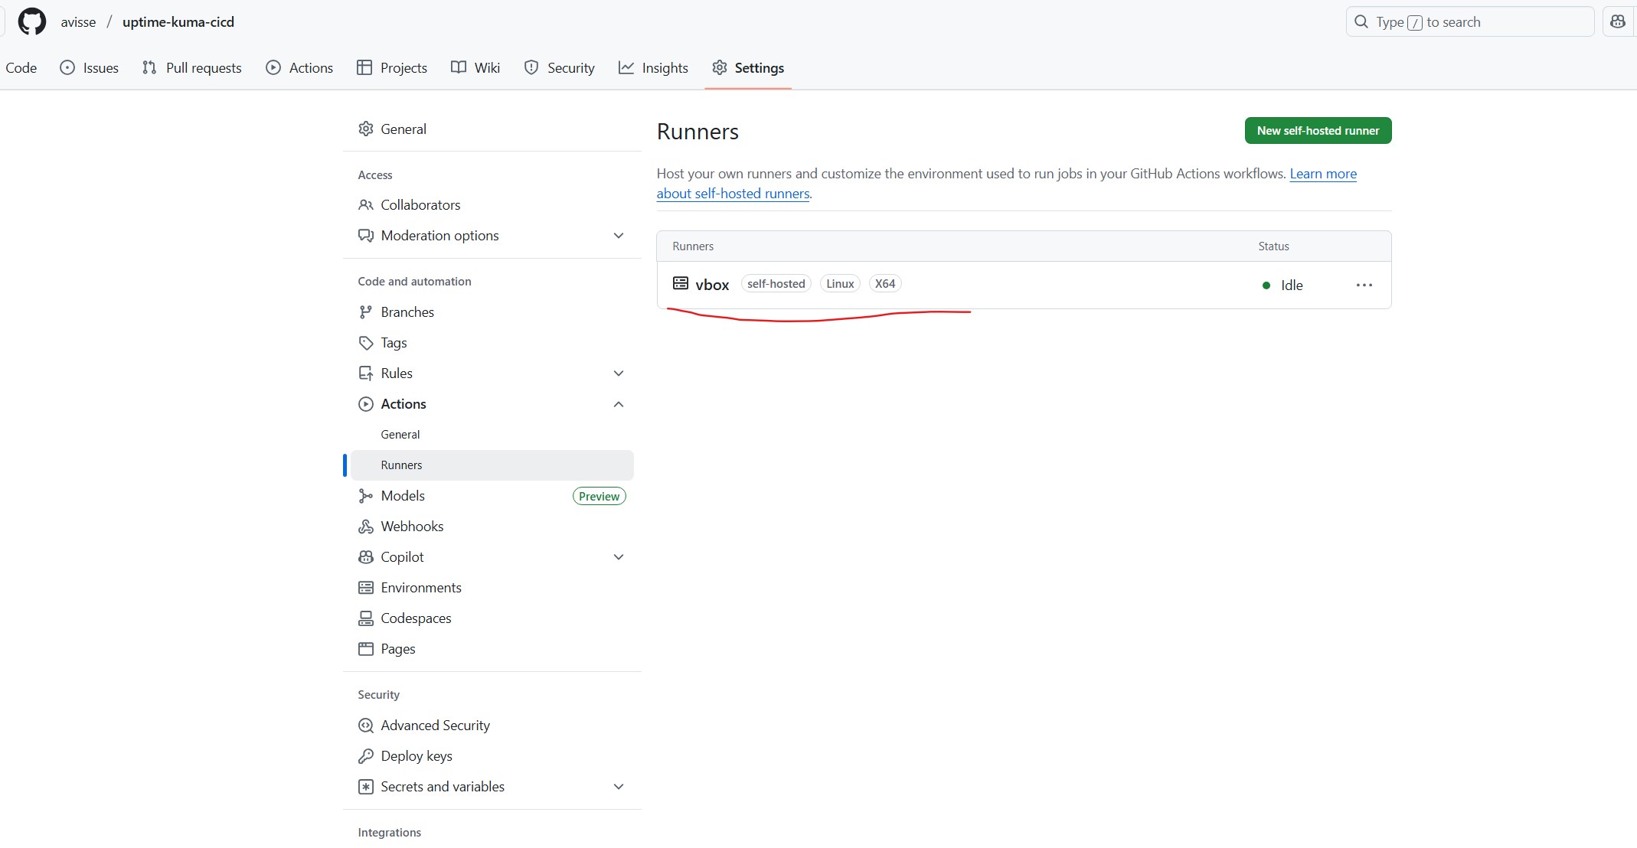Expand the Copilot settings chevron
This screenshot has width=1637, height=848.
[619, 557]
